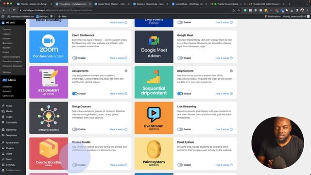Click the Zoom Conference Addon thumbnail

tap(49, 47)
